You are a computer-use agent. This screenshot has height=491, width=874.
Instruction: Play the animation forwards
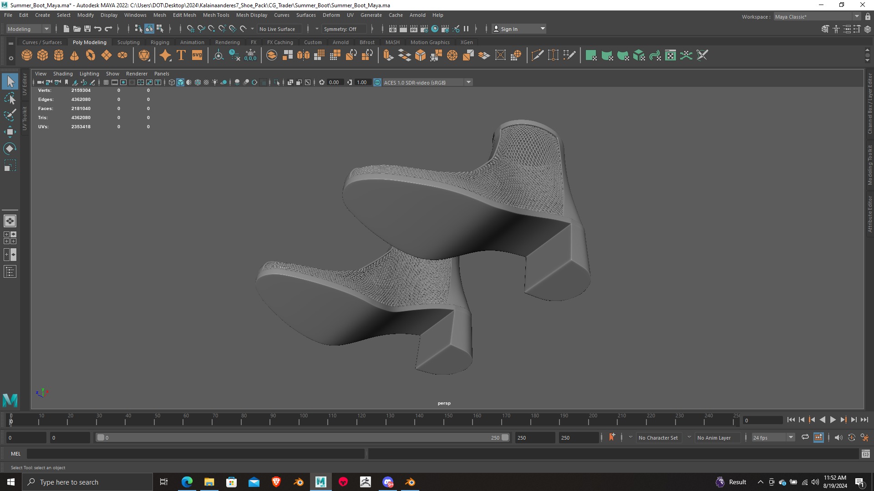point(833,420)
